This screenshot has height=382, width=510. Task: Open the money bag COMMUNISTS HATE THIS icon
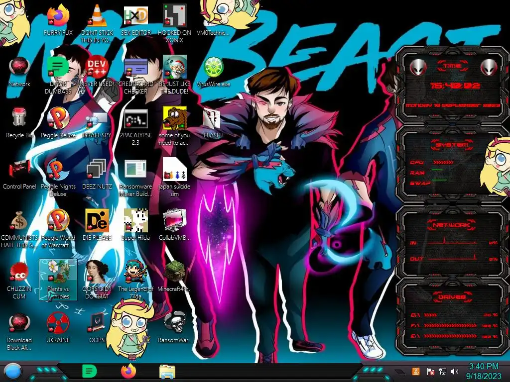(x=19, y=221)
